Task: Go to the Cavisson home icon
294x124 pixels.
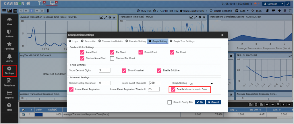Action: click(x=28, y=4)
